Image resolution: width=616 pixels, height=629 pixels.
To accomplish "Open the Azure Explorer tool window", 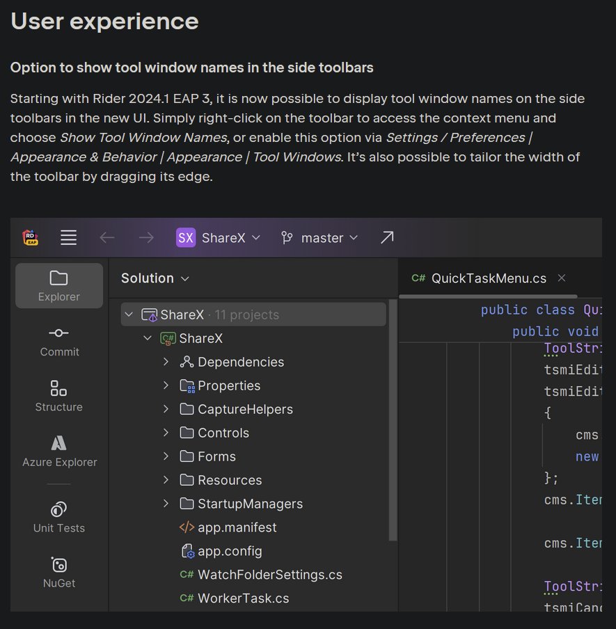I will (59, 452).
